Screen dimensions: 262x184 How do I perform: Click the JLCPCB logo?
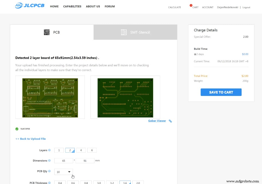[30, 5]
